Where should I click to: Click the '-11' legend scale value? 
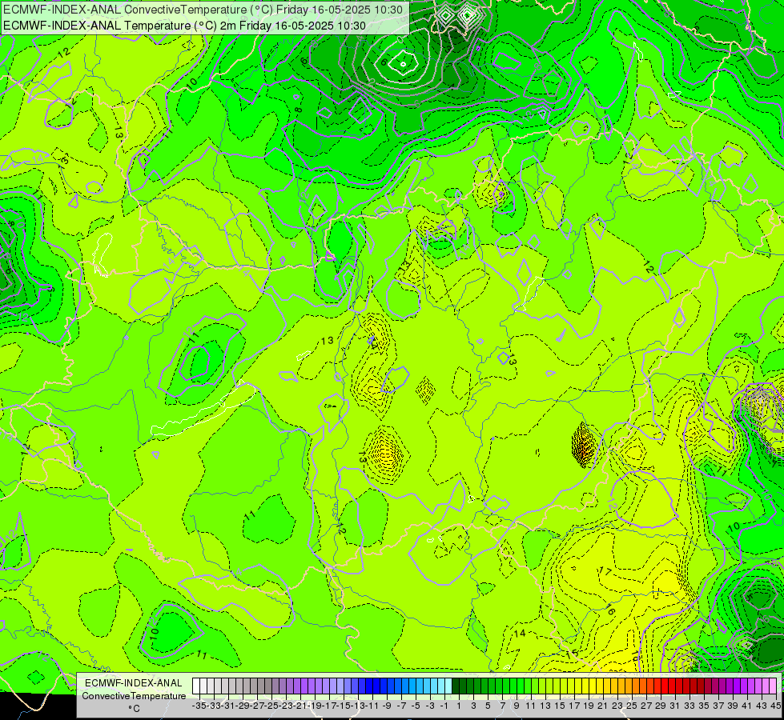[x=372, y=706]
